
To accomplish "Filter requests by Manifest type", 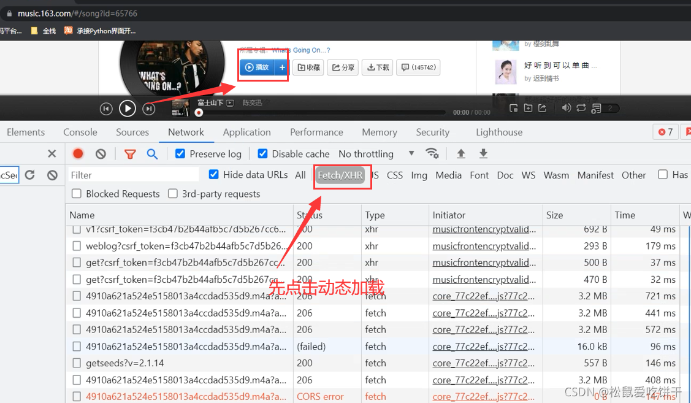I will click(595, 175).
